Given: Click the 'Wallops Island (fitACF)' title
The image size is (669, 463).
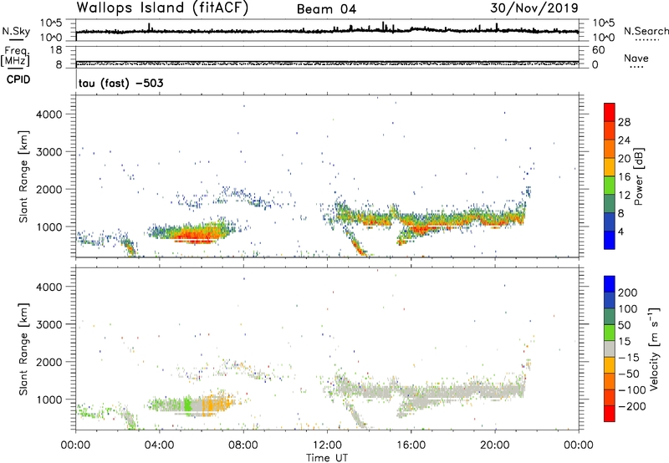Looking at the screenshot, I should click(162, 8).
